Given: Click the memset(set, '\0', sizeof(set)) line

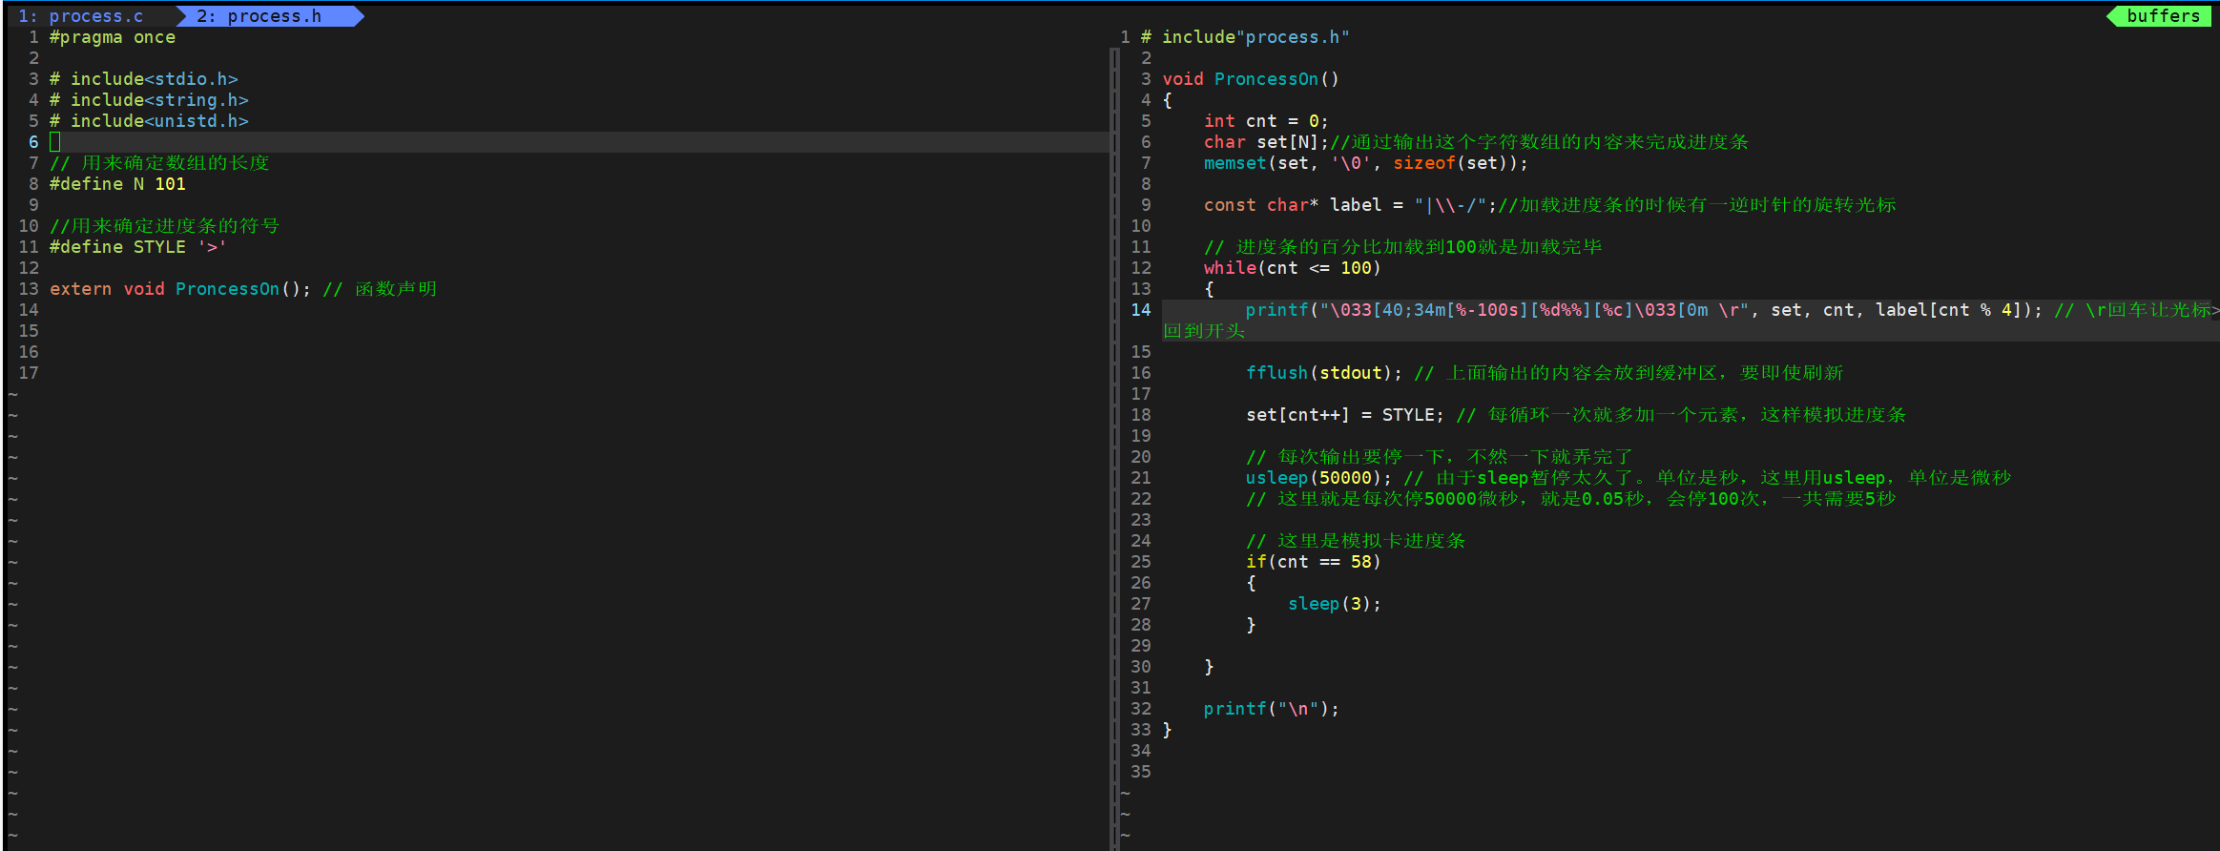Looking at the screenshot, I should coord(1366,163).
